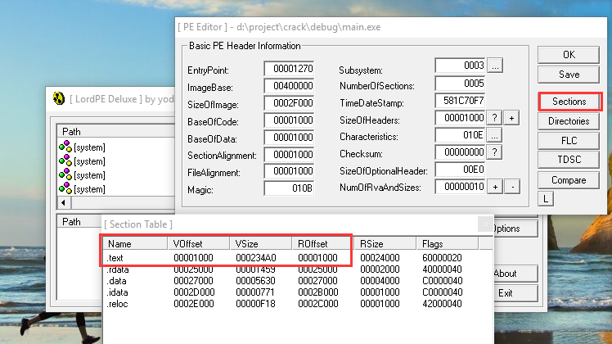Screen dimensions: 612x344
Task: Open the Characteristics '...' flags editor
Action: pos(494,135)
